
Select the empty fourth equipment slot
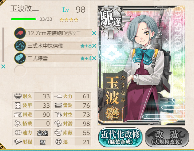click(x=53, y=71)
